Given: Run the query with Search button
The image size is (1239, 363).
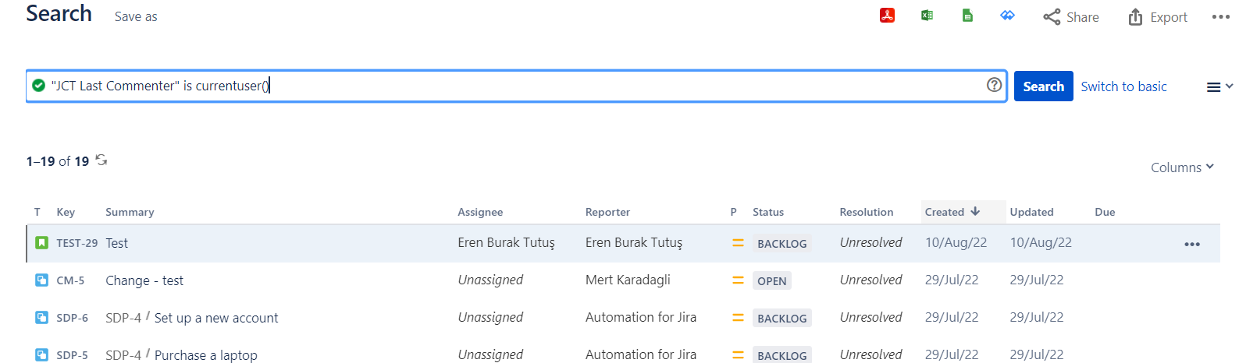Looking at the screenshot, I should pyautogui.click(x=1044, y=86).
